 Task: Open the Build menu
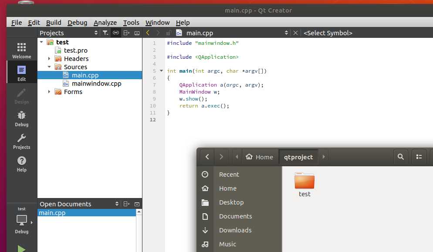coord(54,23)
